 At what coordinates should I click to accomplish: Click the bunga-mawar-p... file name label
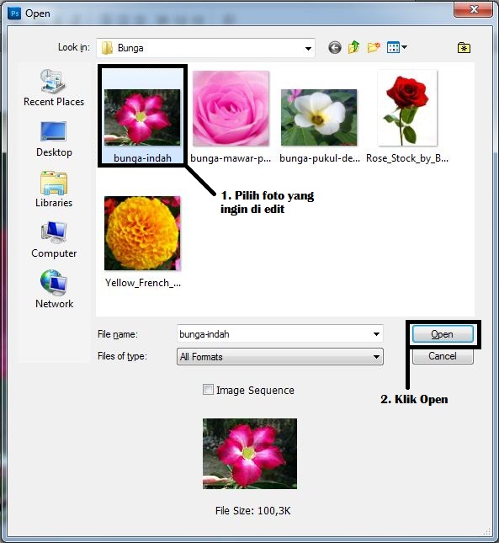231,158
